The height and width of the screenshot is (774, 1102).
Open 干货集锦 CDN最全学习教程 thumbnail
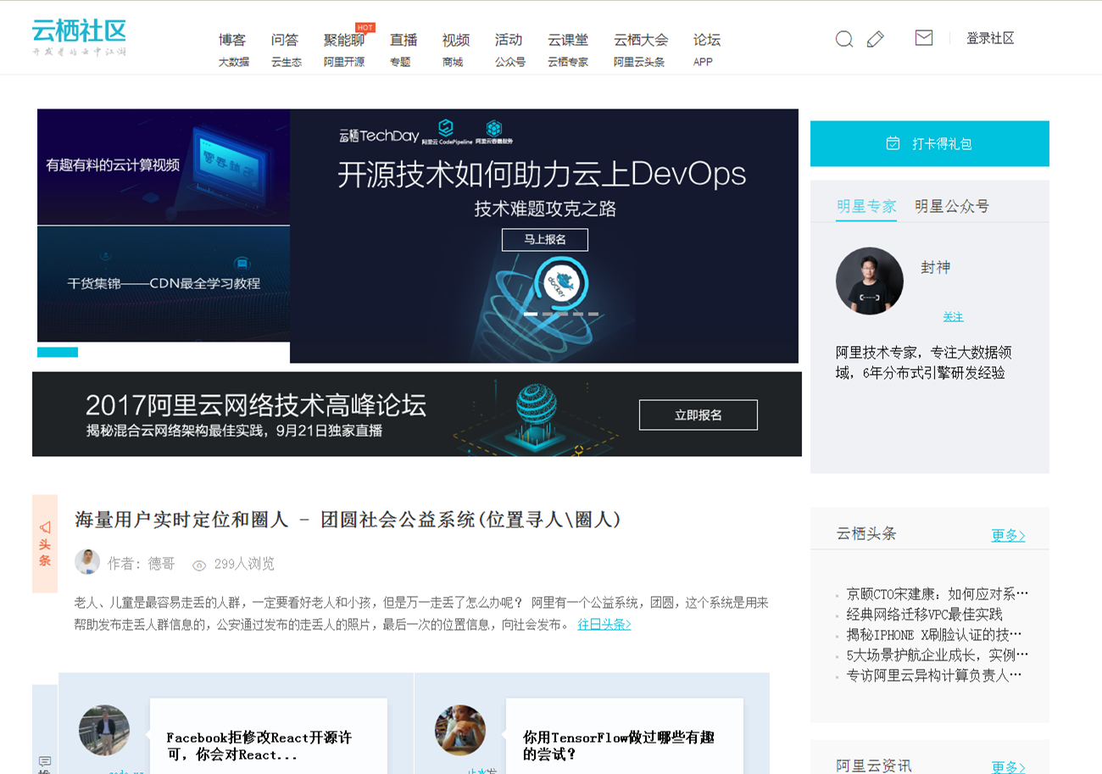(164, 284)
